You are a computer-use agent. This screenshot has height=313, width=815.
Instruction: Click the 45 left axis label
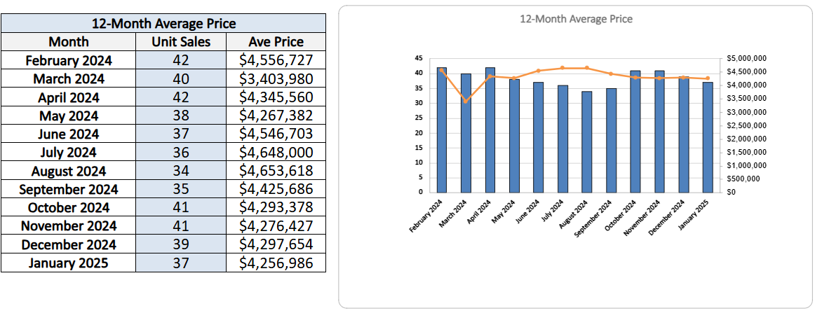pos(419,58)
